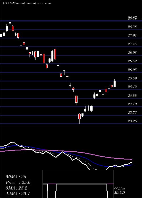This screenshot has height=198, width=142.
Task: Click the 26.52 price axis label
Action: (x=132, y=61)
